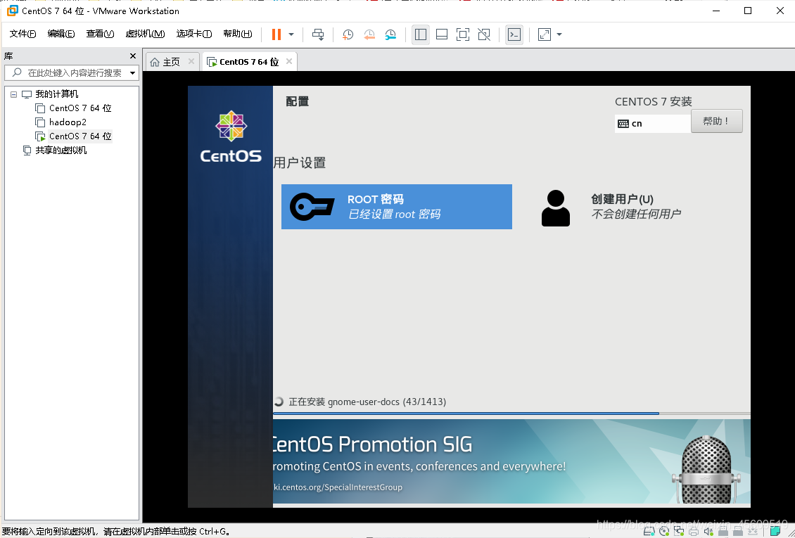Open the power options dropdown beside pause

(x=291, y=34)
